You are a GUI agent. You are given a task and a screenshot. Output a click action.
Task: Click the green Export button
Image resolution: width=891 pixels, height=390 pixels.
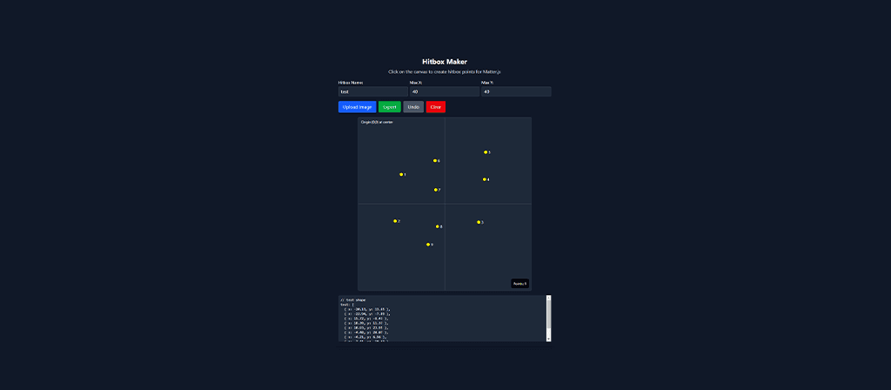390,107
